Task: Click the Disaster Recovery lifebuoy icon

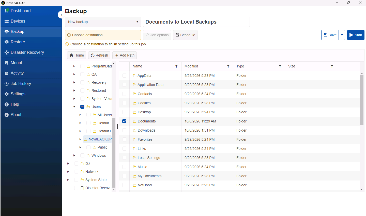Action: coord(7,52)
